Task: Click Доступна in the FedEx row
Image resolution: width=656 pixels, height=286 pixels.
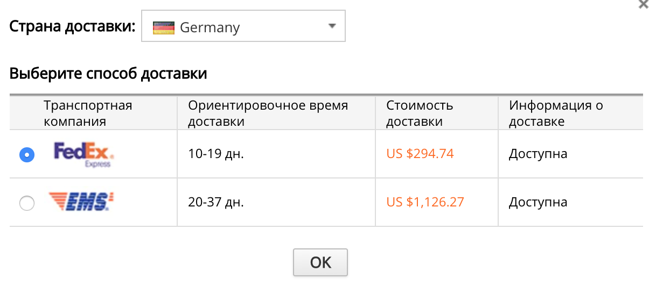Action: point(538,154)
